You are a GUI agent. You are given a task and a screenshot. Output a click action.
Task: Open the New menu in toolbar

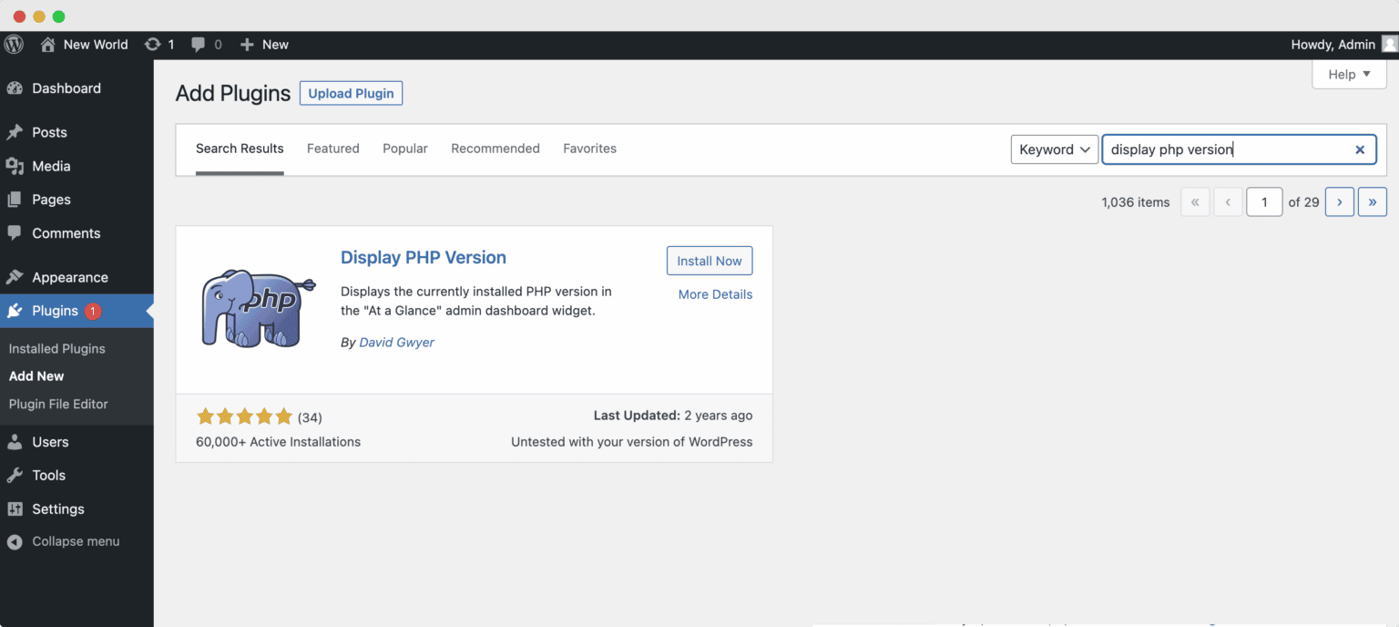(263, 44)
